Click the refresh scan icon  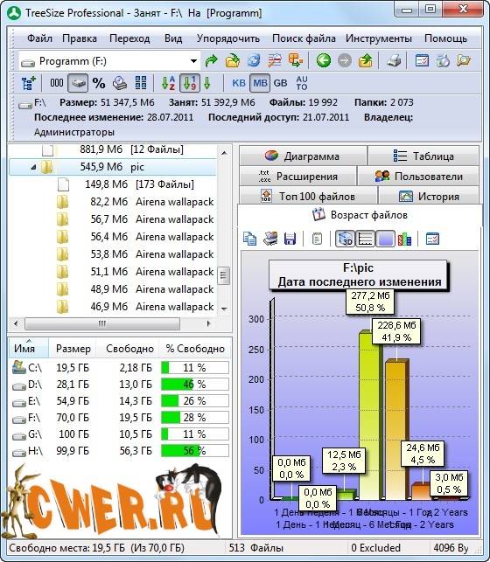pyautogui.click(x=254, y=60)
